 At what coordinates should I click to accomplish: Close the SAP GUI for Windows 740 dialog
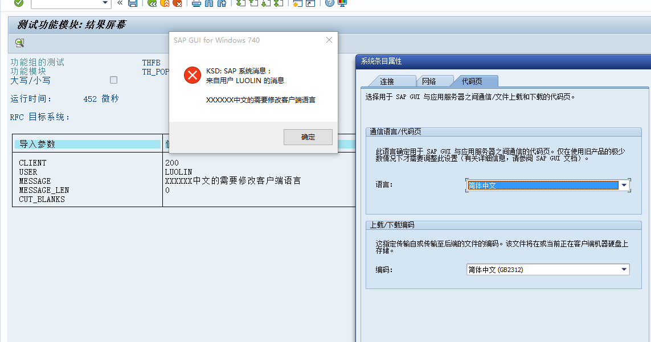point(329,40)
